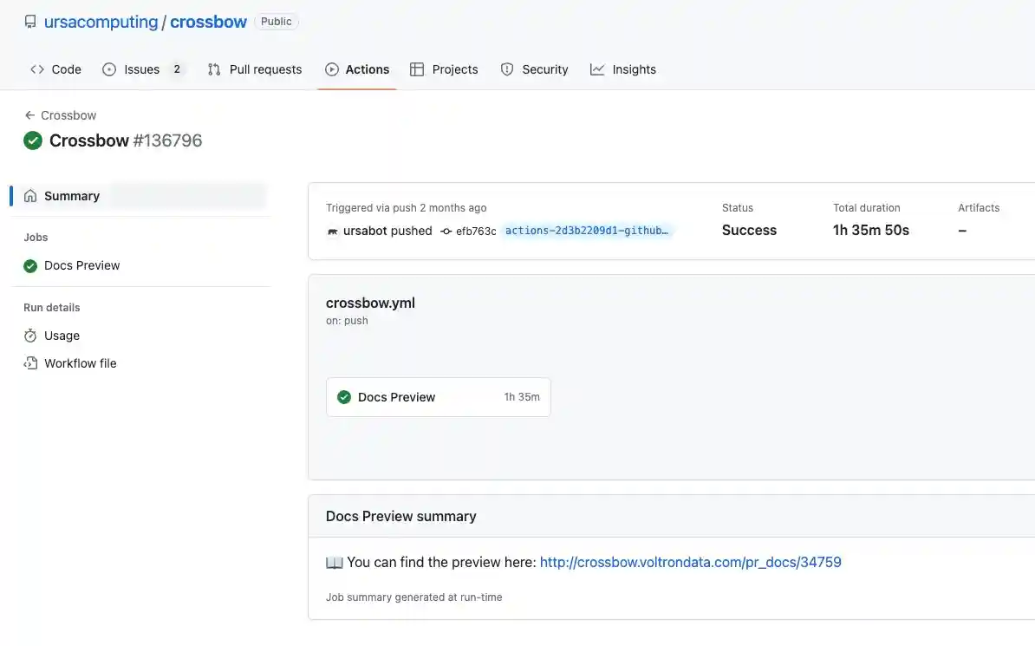The height and width of the screenshot is (646, 1035).
Task: Navigate back using the Crossbow arrow link
Action: [x=60, y=114]
